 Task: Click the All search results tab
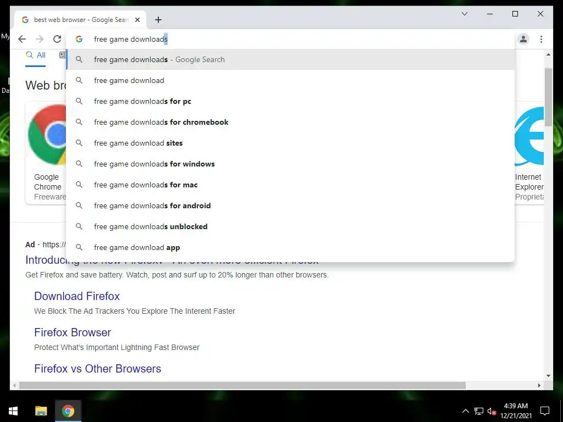[x=36, y=55]
